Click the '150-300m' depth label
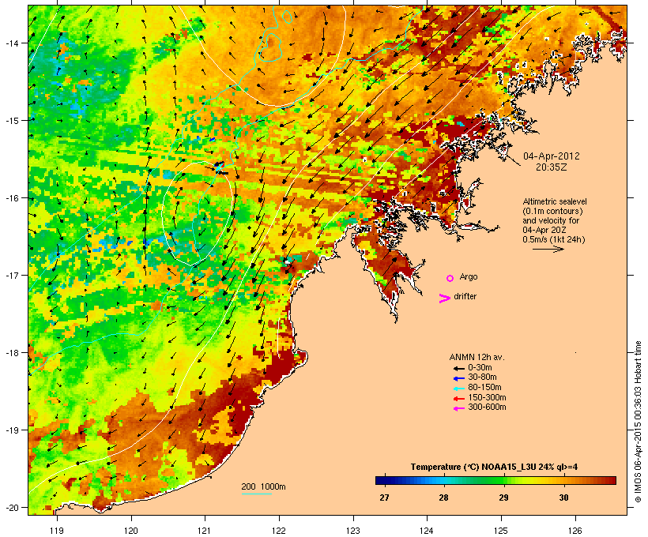 point(487,397)
